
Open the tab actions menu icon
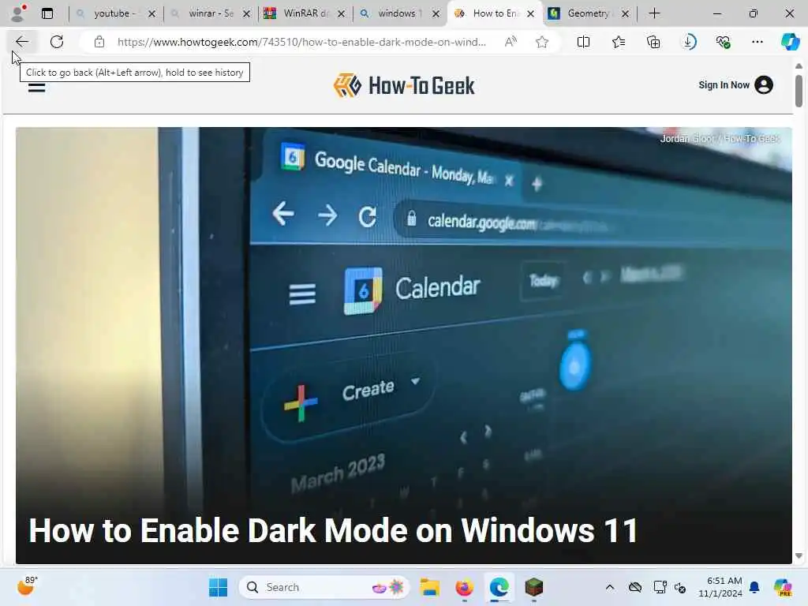point(47,13)
